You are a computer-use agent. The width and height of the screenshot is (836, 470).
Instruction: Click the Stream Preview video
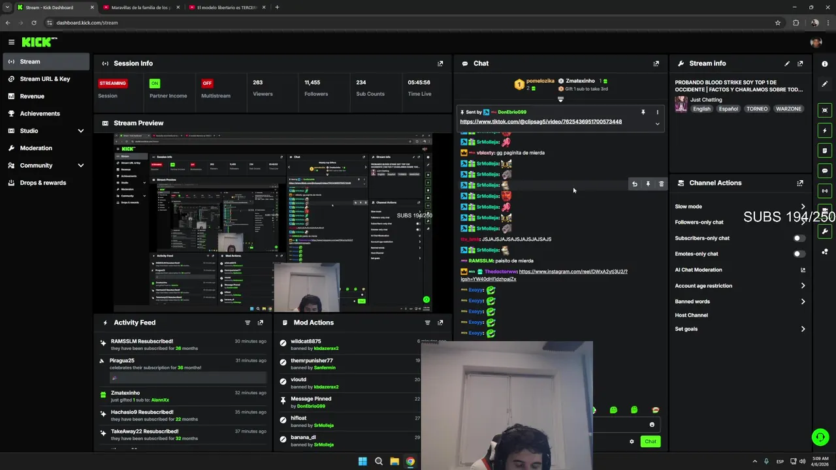click(272, 223)
